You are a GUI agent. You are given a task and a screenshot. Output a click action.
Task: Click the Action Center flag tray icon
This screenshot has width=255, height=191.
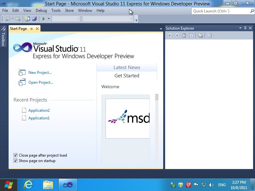(196, 185)
